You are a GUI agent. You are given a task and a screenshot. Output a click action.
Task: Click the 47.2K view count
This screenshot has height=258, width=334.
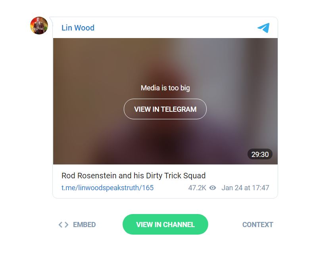click(197, 188)
